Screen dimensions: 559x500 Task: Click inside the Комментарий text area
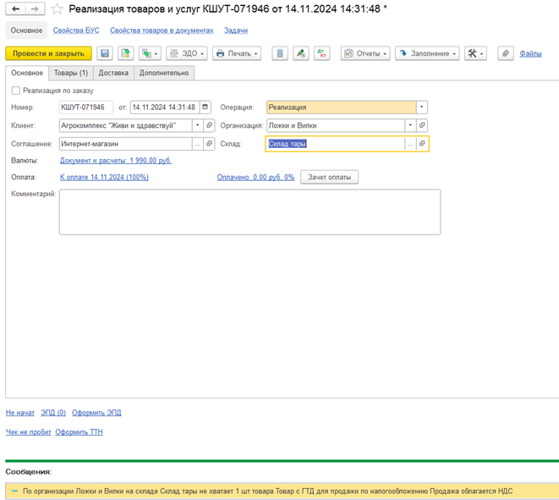(x=250, y=212)
